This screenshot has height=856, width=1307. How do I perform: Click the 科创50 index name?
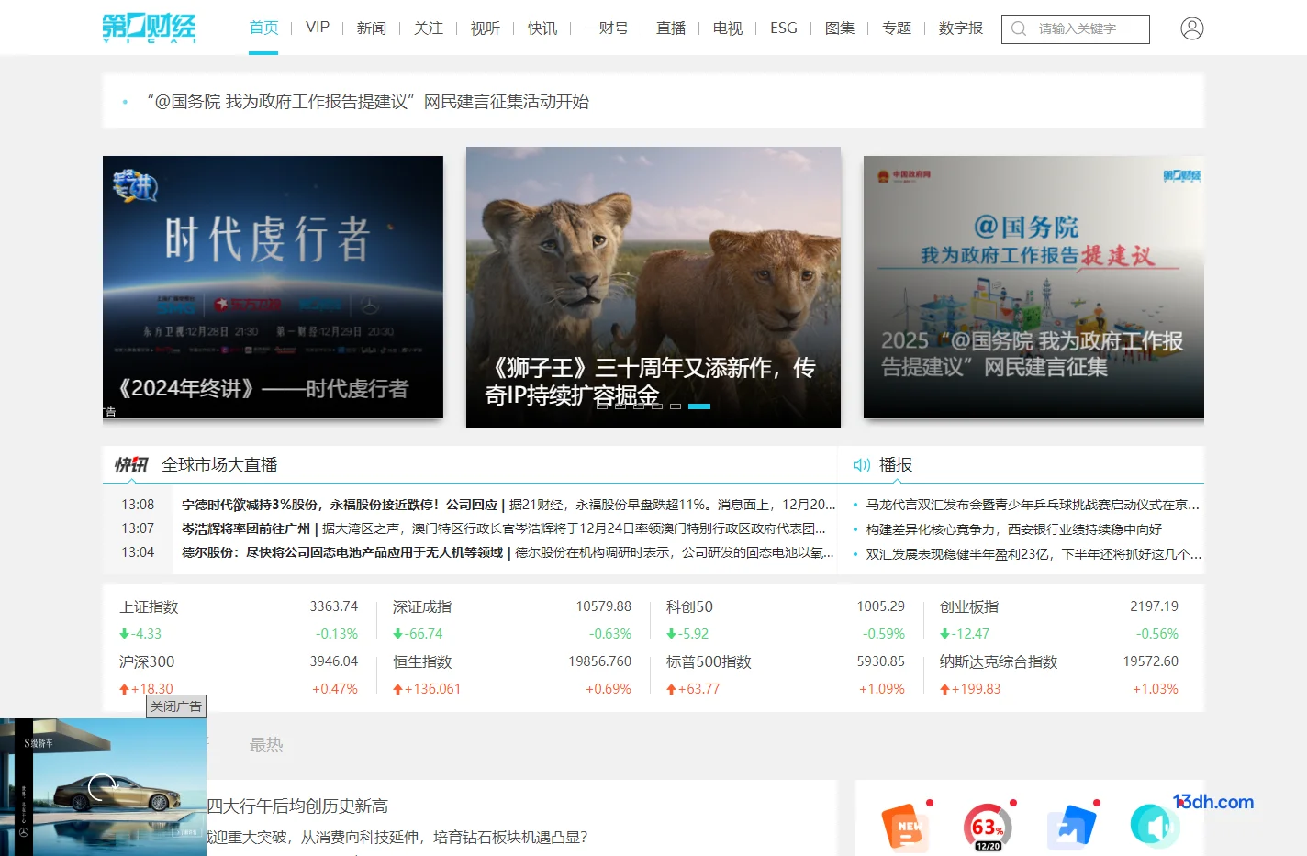(689, 606)
